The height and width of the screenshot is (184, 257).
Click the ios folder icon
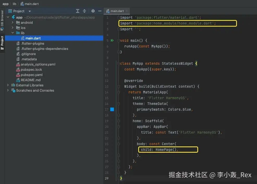coord(18,28)
